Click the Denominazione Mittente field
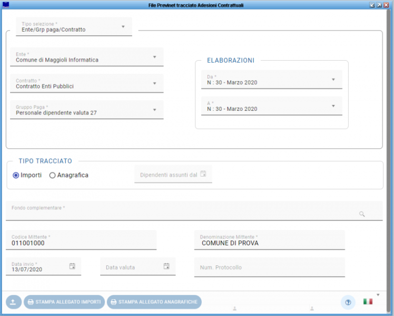This screenshot has width=394, height=316. coord(270,240)
